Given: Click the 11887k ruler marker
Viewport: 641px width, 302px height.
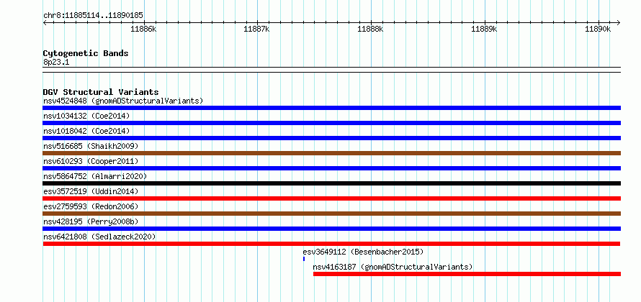Looking at the screenshot, I should coord(256,29).
